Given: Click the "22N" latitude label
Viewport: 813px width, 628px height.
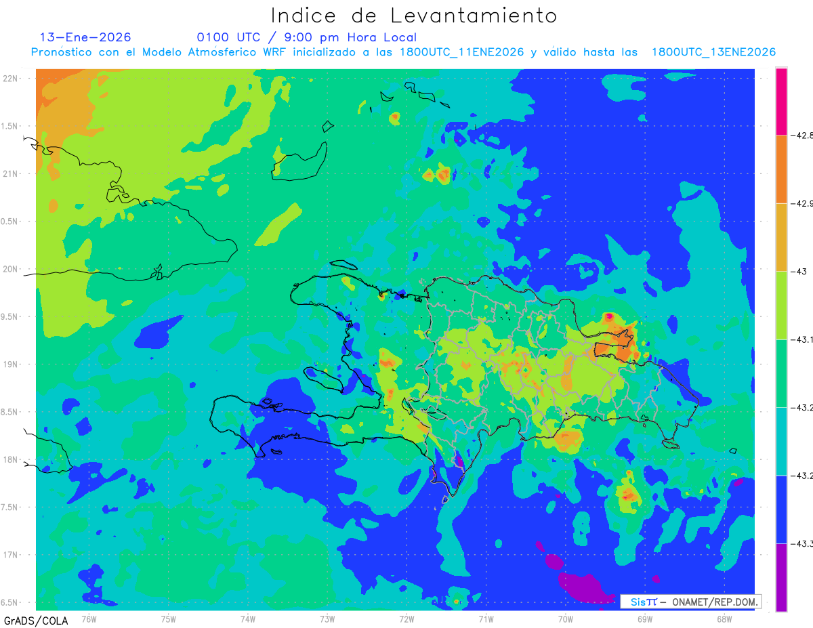Looking at the screenshot, I should click(x=10, y=79).
